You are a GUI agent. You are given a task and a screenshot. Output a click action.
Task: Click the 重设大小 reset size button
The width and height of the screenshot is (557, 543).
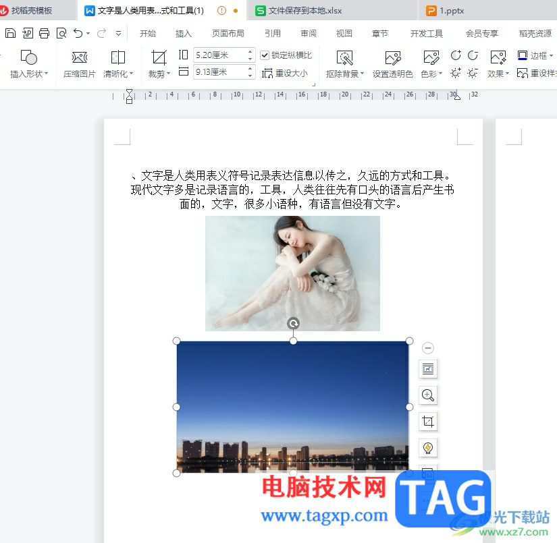[285, 74]
